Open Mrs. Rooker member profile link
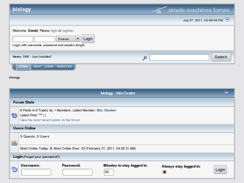The width and height of the screenshot is (244, 183). 106,110
